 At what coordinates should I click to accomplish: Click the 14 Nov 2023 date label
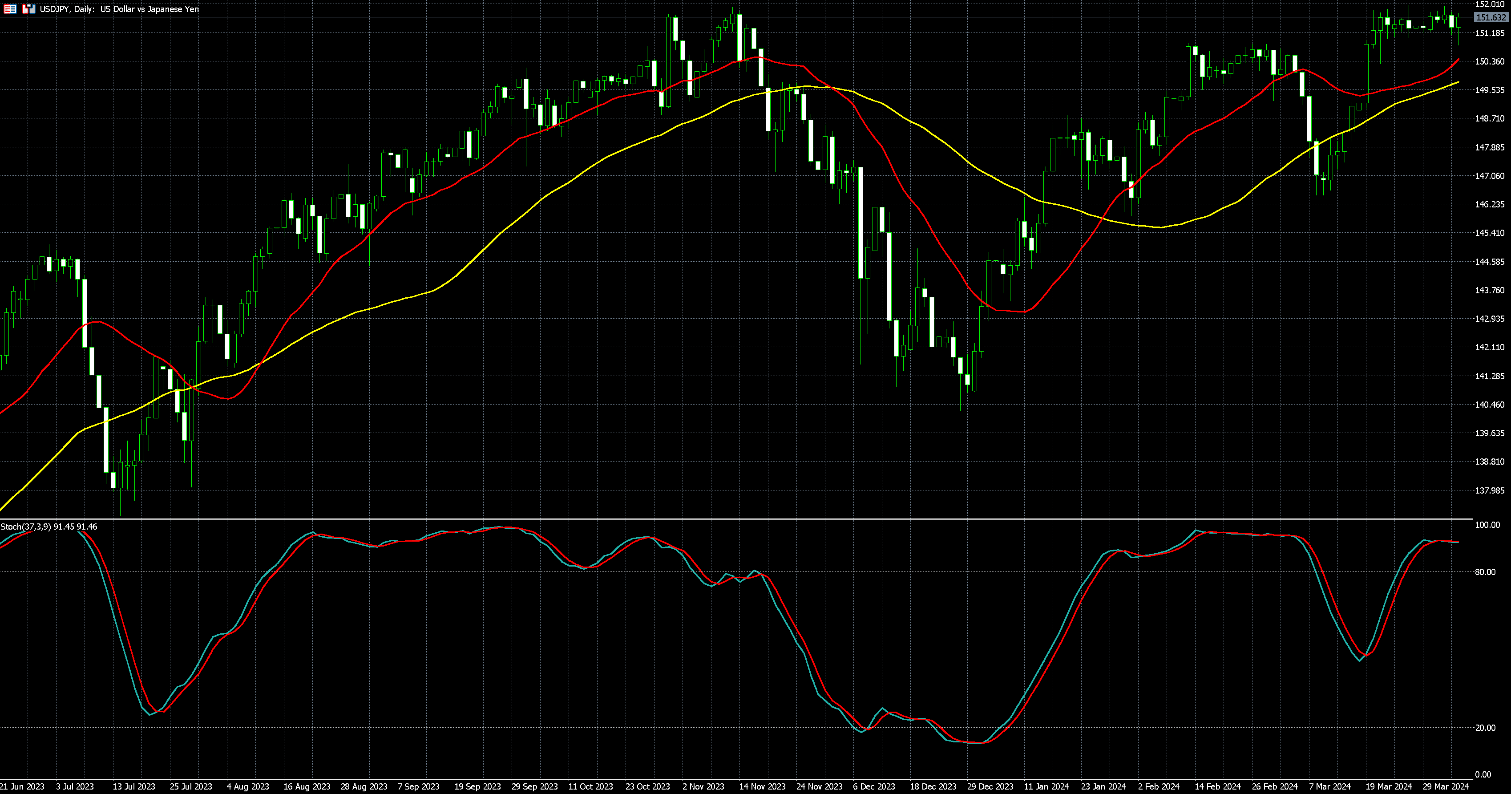click(x=762, y=786)
